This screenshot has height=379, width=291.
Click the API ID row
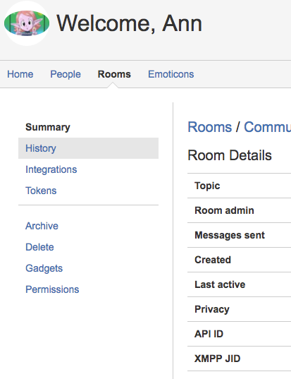click(x=239, y=334)
